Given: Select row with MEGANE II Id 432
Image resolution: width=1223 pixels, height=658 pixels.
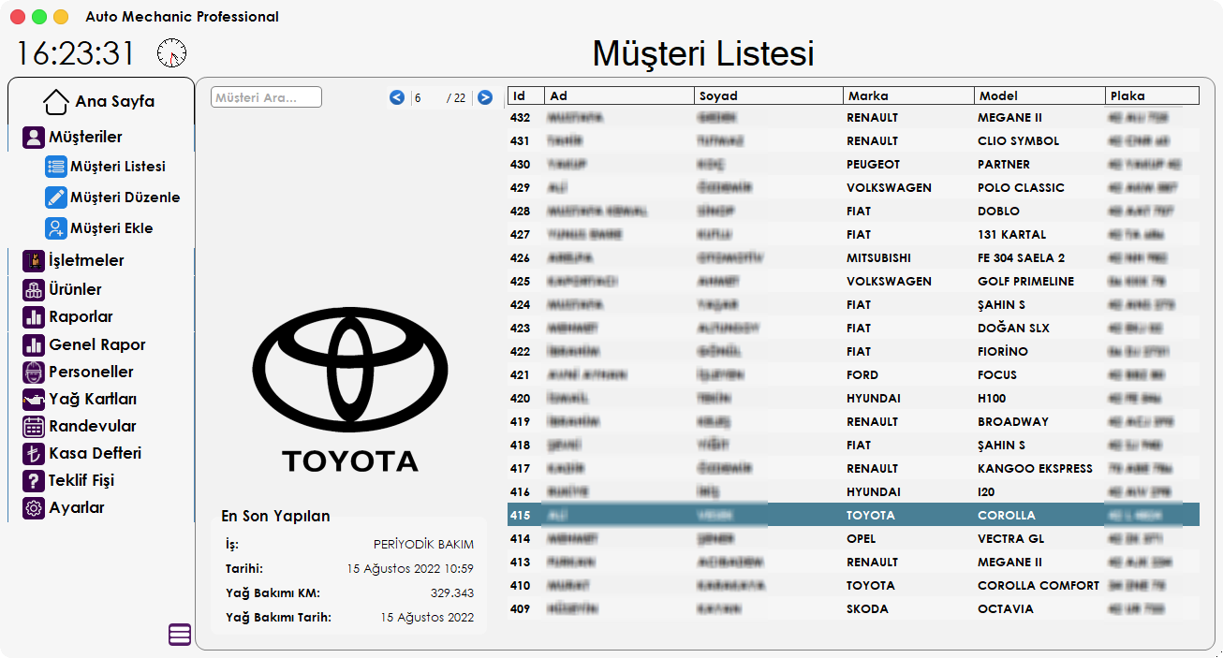Looking at the screenshot, I should pos(853,118).
